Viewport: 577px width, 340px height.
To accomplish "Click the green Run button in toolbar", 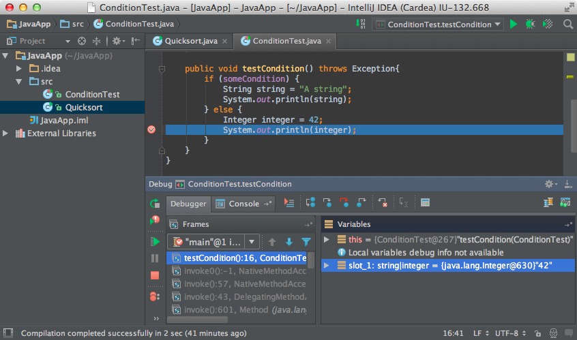I will coord(513,25).
